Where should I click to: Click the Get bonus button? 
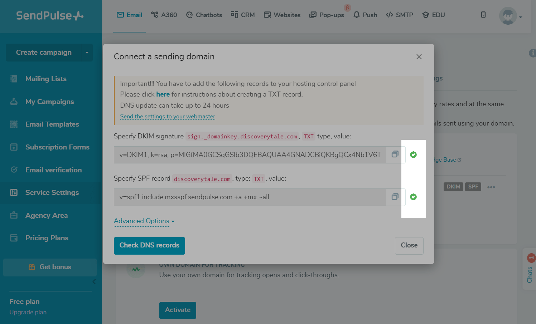(x=50, y=267)
